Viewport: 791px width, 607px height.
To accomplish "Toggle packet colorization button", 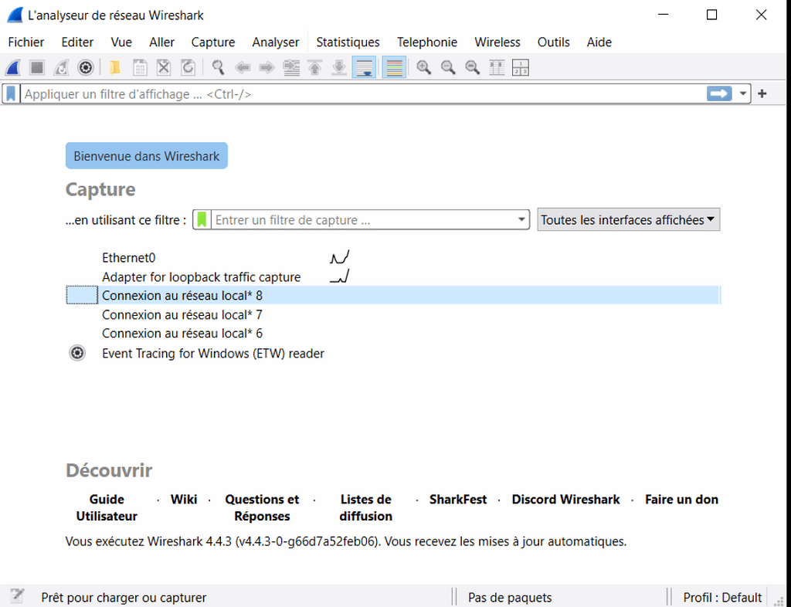I will [x=394, y=68].
